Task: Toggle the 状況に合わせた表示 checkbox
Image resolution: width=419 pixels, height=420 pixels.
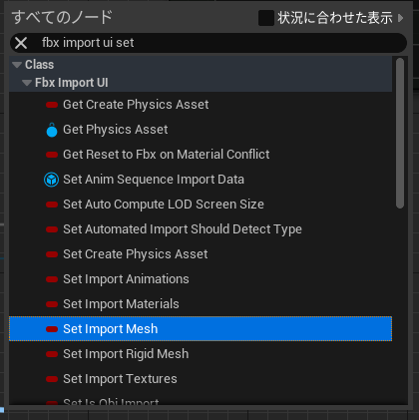Action: click(266, 18)
